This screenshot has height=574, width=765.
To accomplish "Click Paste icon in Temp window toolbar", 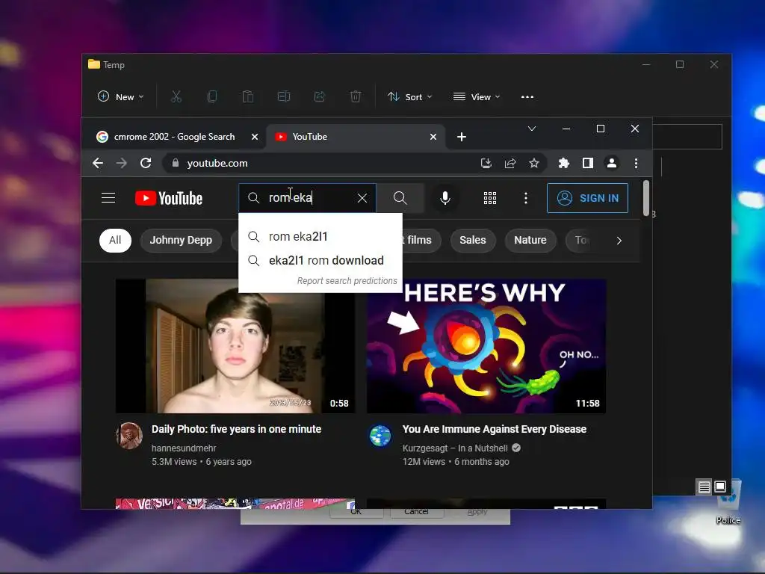I will click(248, 96).
